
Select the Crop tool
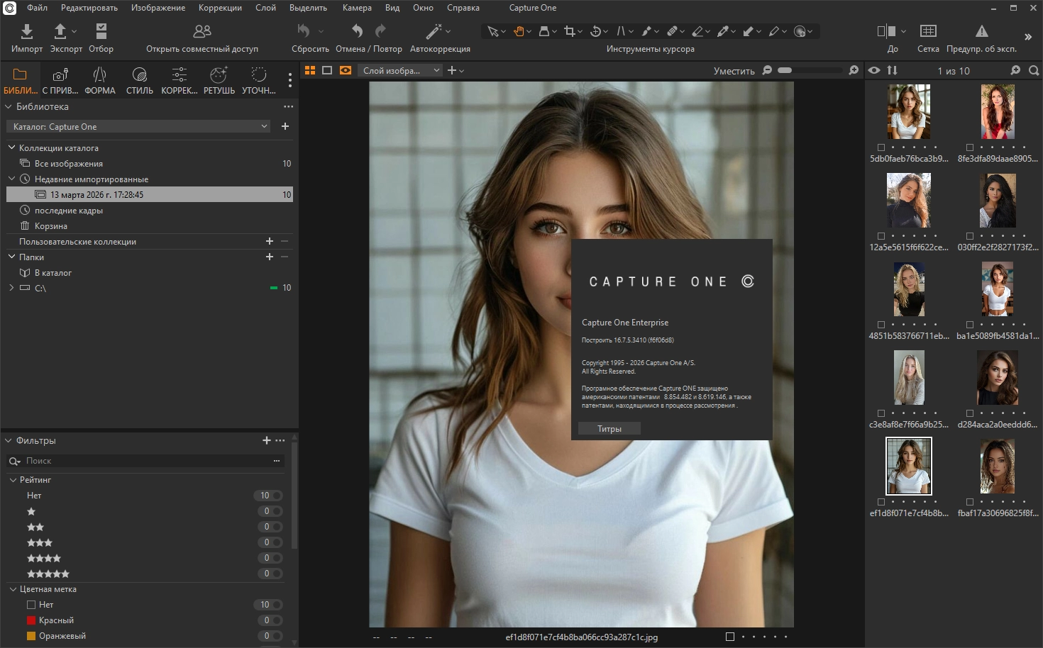click(x=569, y=31)
